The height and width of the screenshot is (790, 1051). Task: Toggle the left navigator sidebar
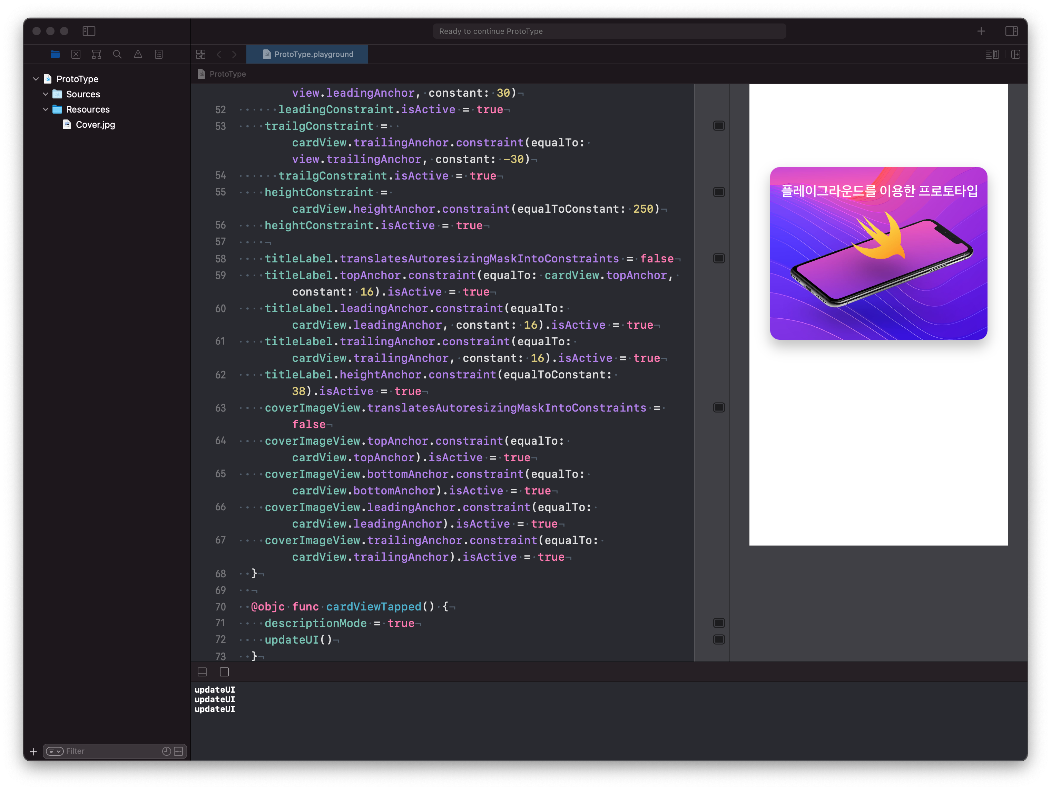tap(89, 31)
